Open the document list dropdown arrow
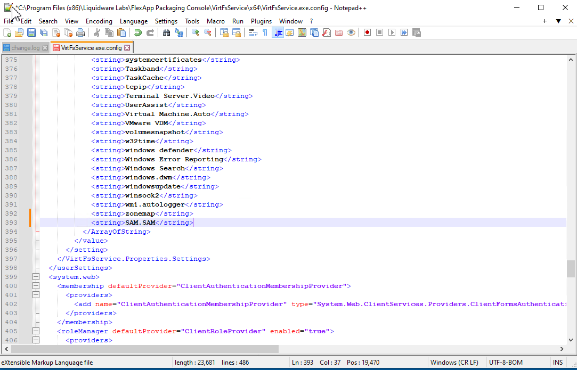 (557, 21)
